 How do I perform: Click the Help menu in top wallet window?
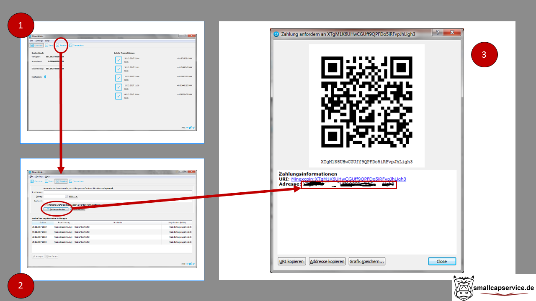(47, 41)
